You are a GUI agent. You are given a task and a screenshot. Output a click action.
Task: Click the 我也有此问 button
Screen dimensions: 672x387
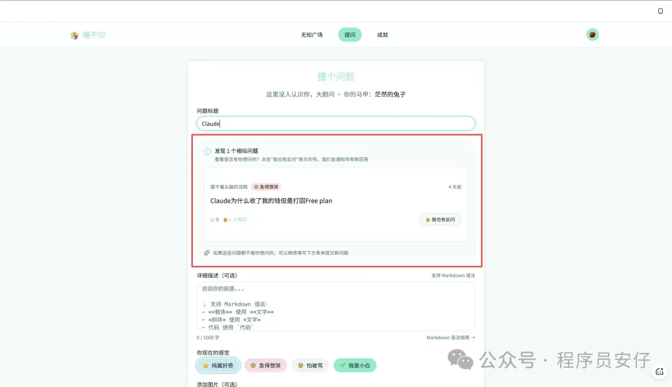[x=440, y=219]
